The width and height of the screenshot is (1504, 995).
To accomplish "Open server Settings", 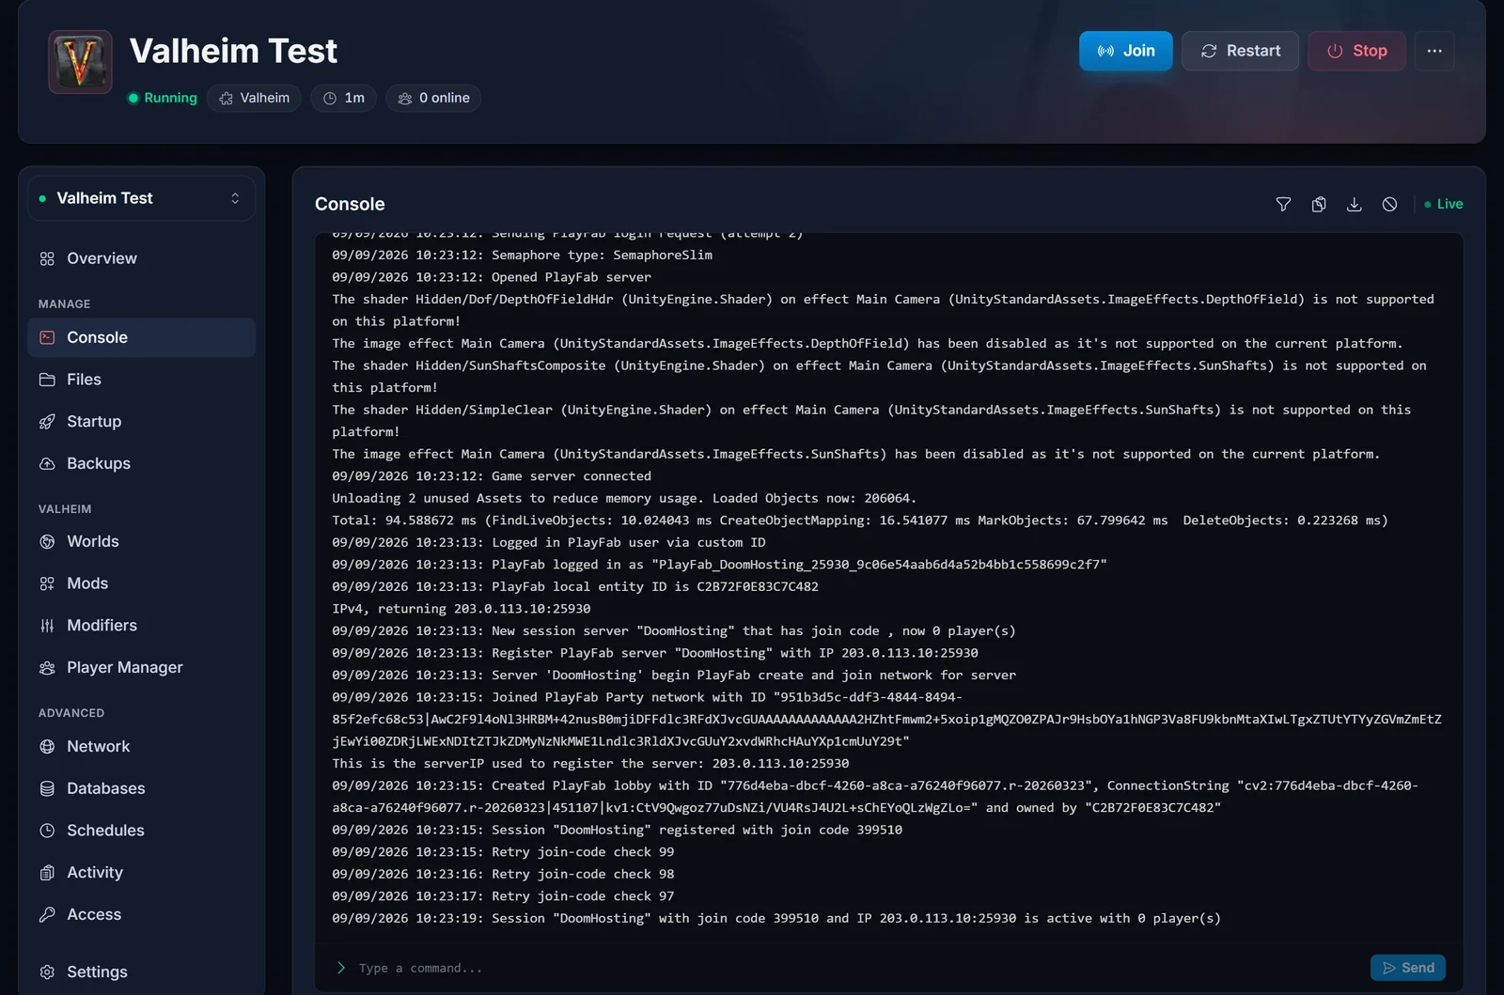I will tap(141, 972).
